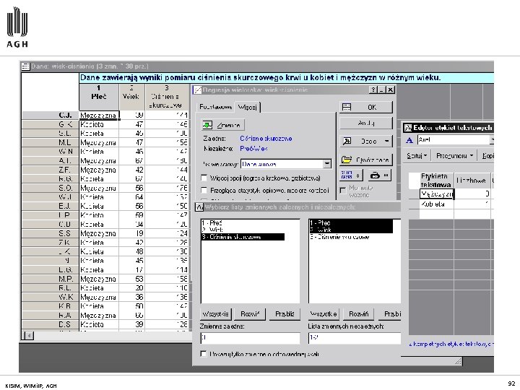This screenshot has width=520, height=390.
Task: Click Rozwiń under the dependent variable list
Action: click(250, 313)
